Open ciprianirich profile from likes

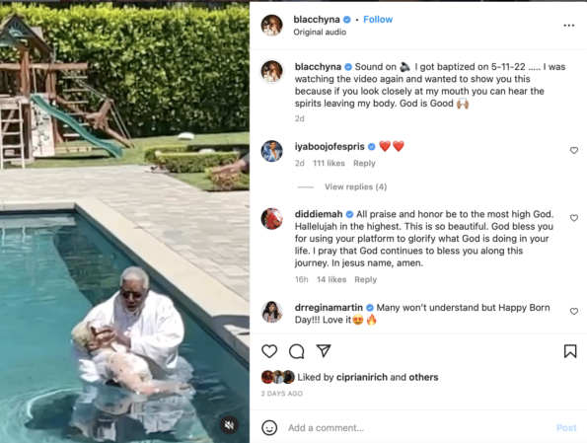coord(362,377)
